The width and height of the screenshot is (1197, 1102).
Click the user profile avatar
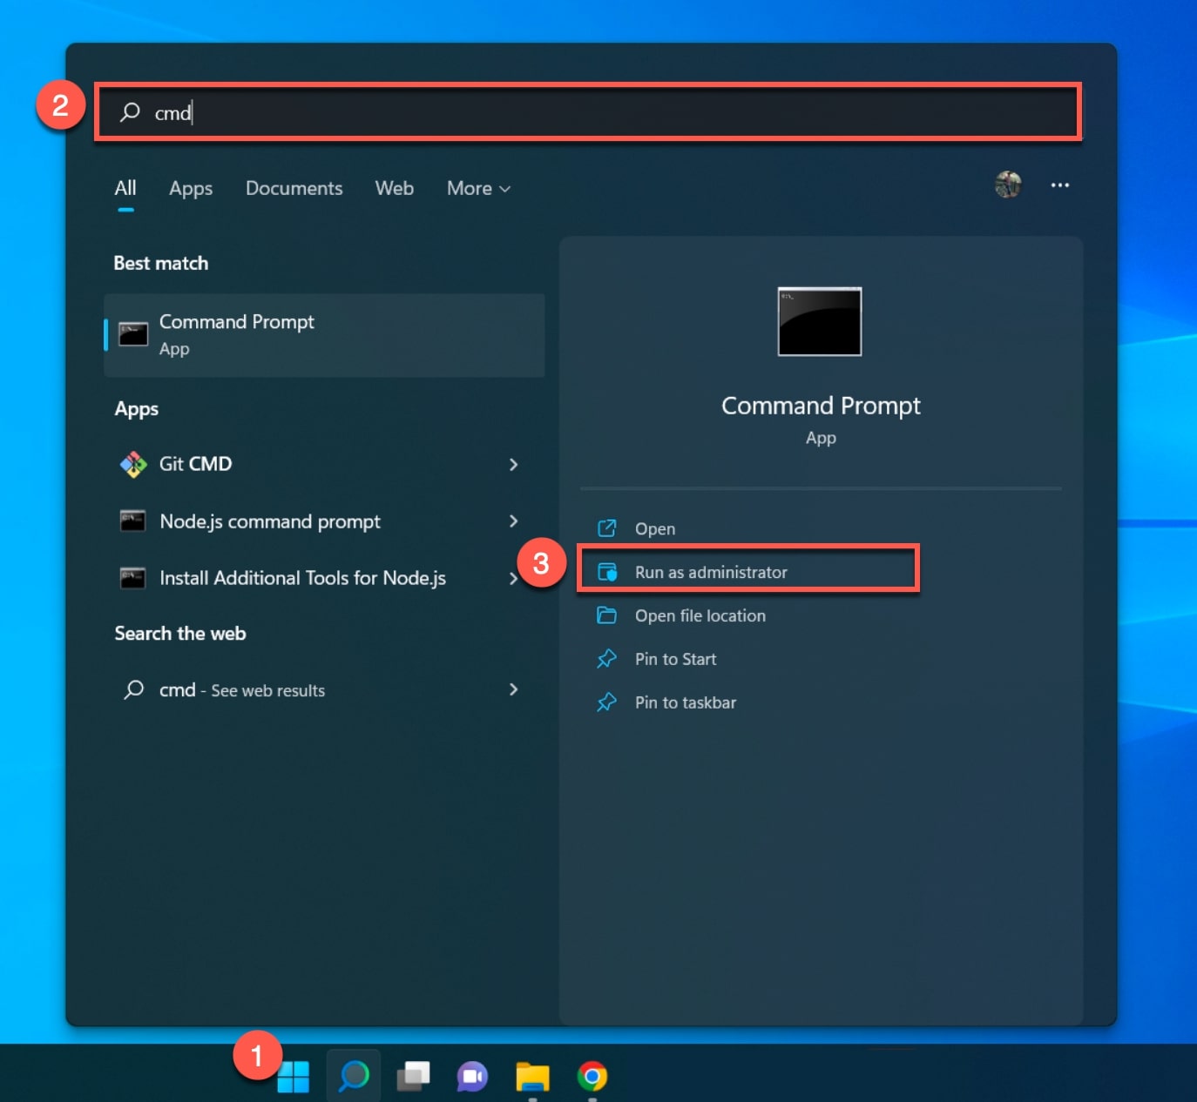pos(1008,185)
